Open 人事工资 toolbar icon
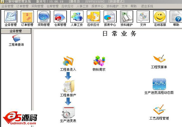Screen dimensions: 182x127 click(x=77, y=16)
